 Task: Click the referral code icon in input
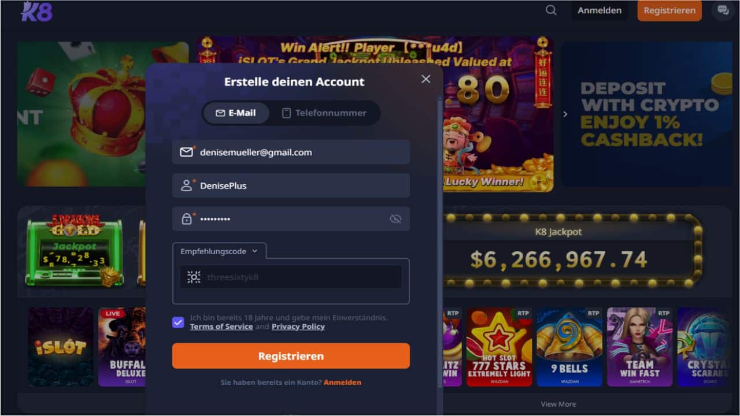pos(194,277)
